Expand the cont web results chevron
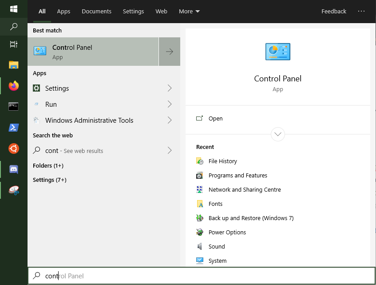This screenshot has height=285, width=376. [x=170, y=150]
